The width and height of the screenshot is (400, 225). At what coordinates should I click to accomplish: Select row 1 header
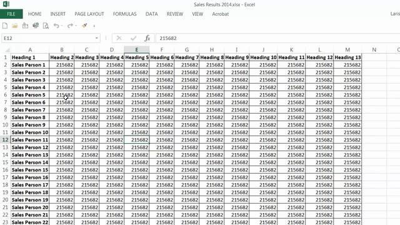pyautogui.click(x=6, y=57)
